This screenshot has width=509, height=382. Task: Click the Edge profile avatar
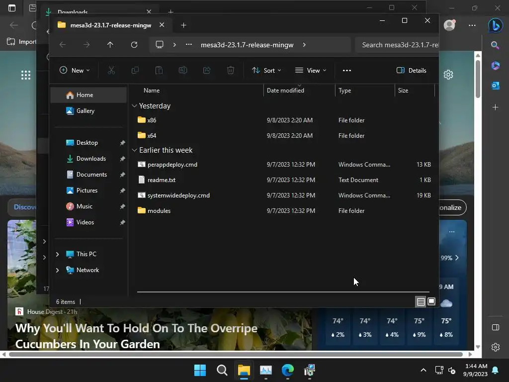point(449,25)
